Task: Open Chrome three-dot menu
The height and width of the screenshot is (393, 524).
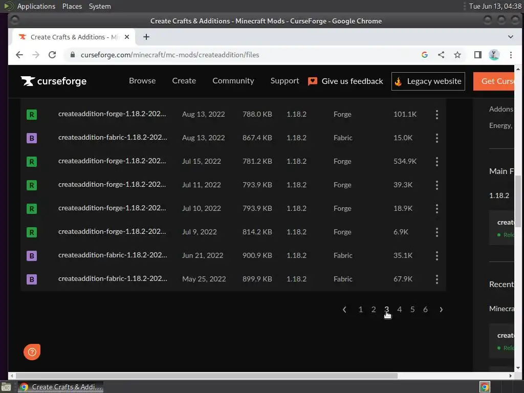Action: (511, 55)
